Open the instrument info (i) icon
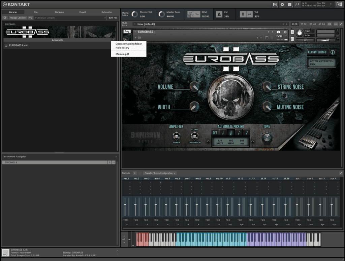The width and height of the screenshot is (345, 261). coord(285,32)
